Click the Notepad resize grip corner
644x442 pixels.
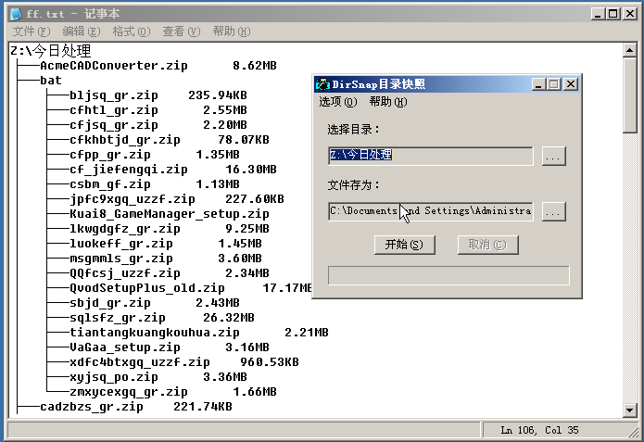pos(635,432)
